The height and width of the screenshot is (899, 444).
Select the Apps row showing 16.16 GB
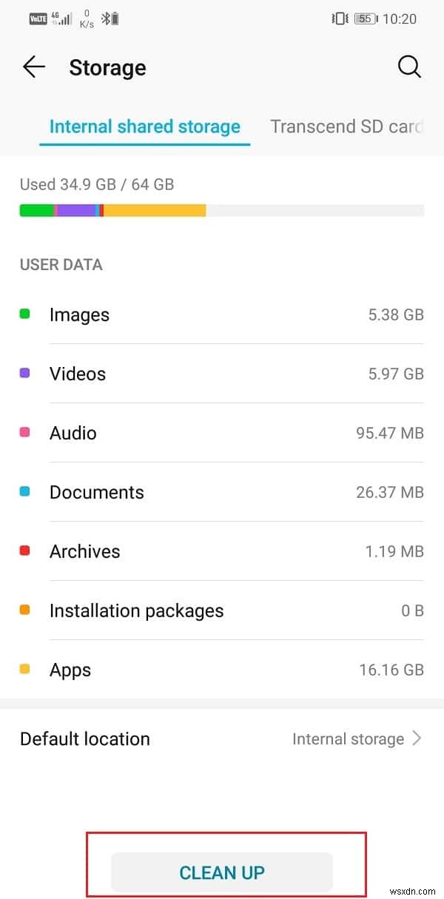(x=222, y=669)
